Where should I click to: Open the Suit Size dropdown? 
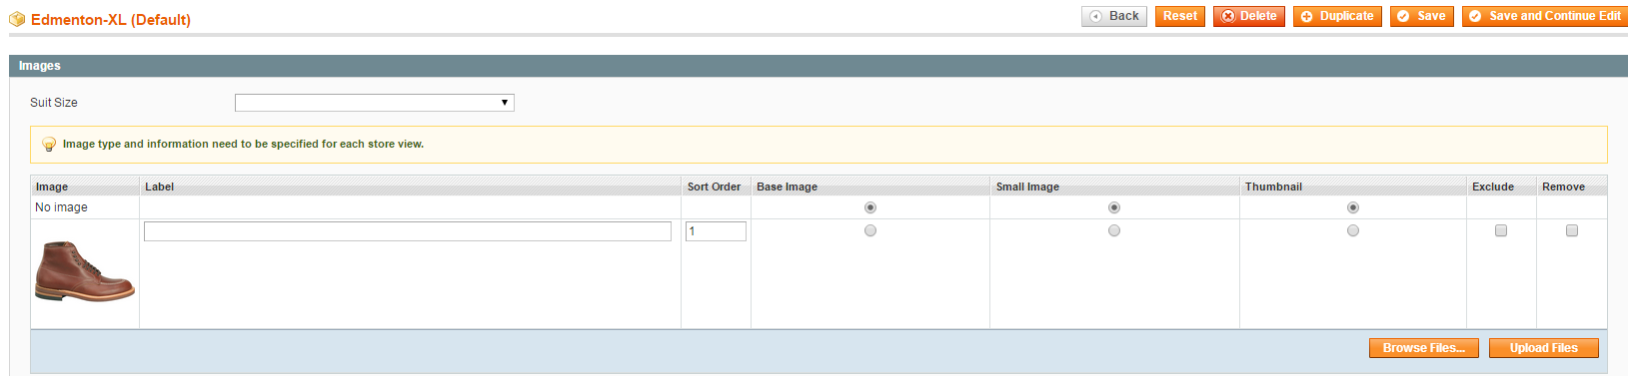tap(375, 103)
